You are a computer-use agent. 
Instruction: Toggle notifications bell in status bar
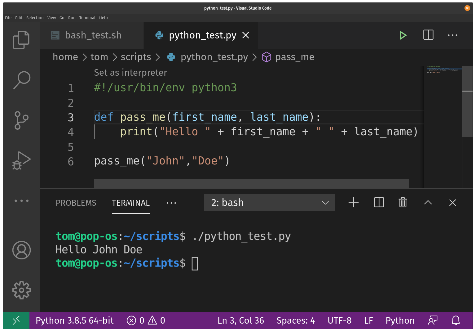pyautogui.click(x=456, y=321)
